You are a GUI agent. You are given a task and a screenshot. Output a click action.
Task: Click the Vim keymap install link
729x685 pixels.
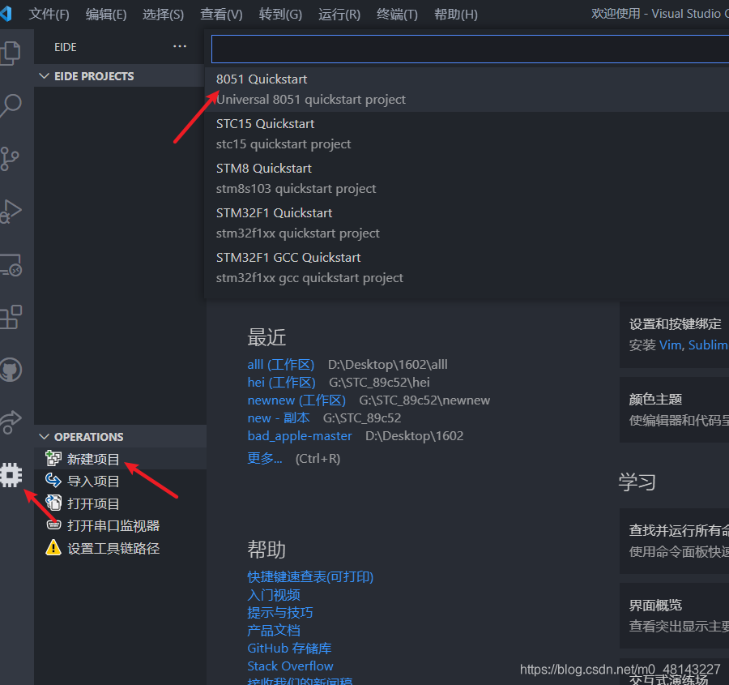tap(671, 345)
